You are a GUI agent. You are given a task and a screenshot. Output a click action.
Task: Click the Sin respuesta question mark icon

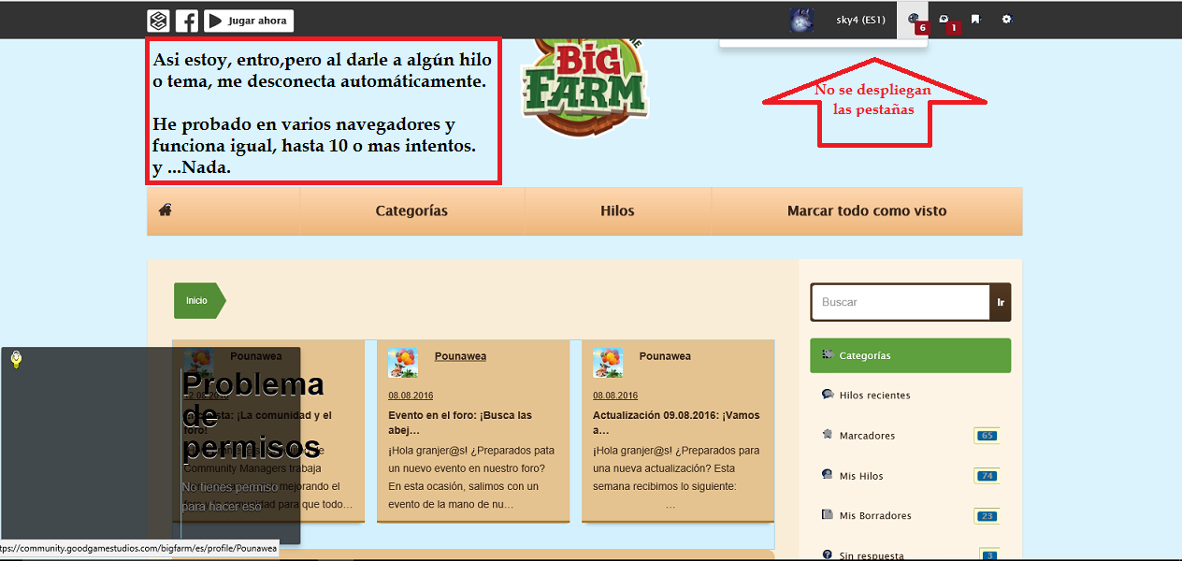(827, 554)
